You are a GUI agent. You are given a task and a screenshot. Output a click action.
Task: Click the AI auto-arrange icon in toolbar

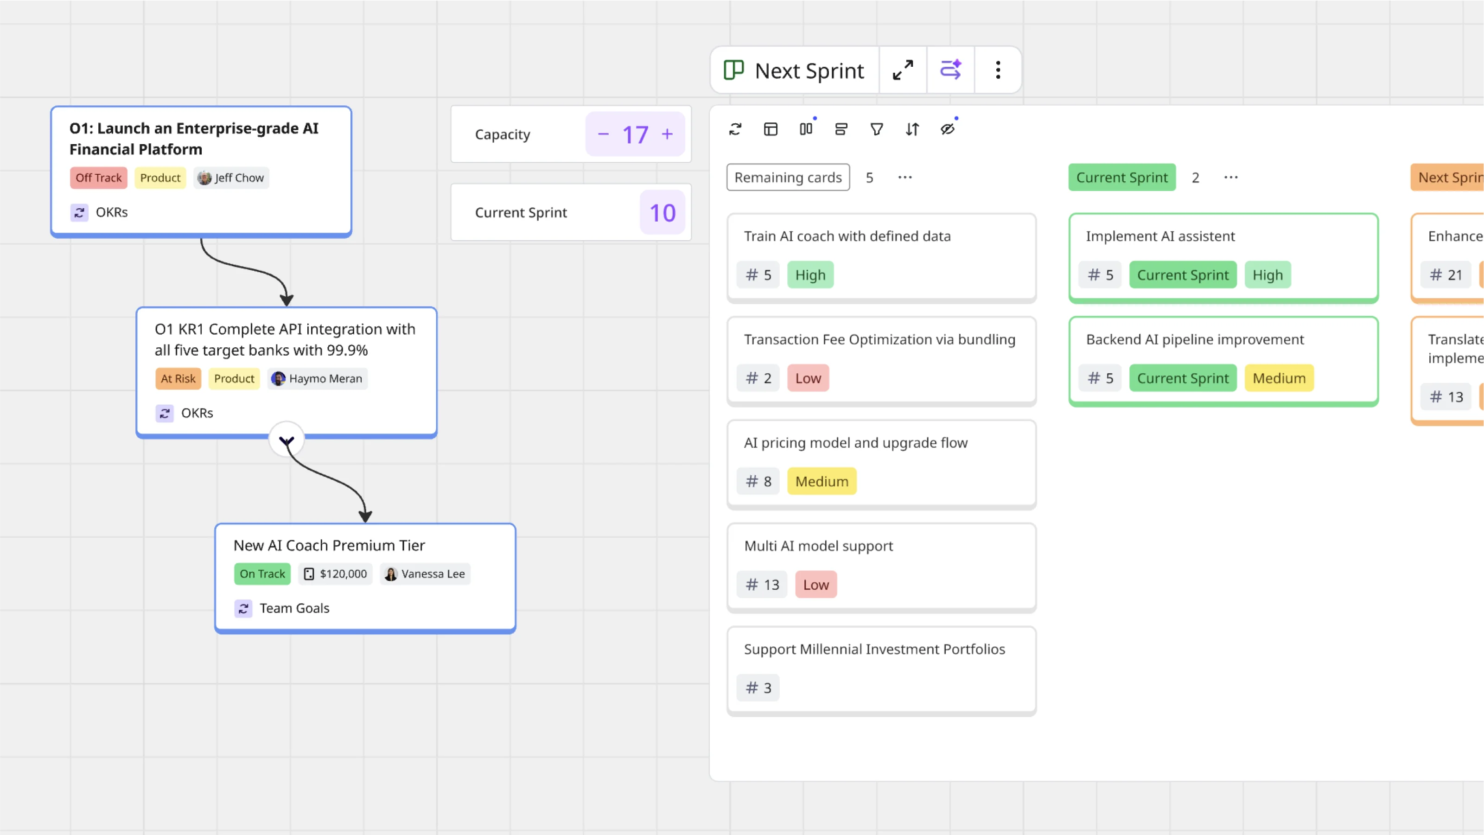(950, 70)
